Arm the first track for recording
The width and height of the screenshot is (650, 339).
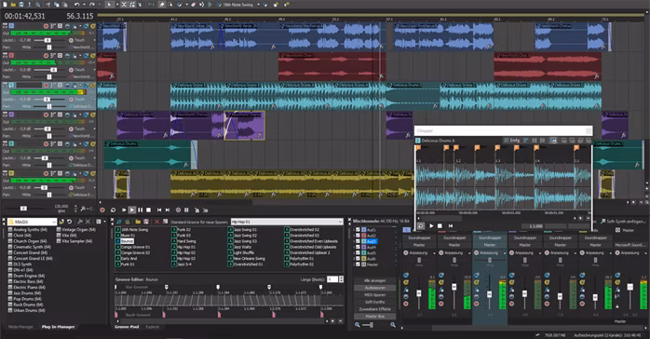click(46, 26)
